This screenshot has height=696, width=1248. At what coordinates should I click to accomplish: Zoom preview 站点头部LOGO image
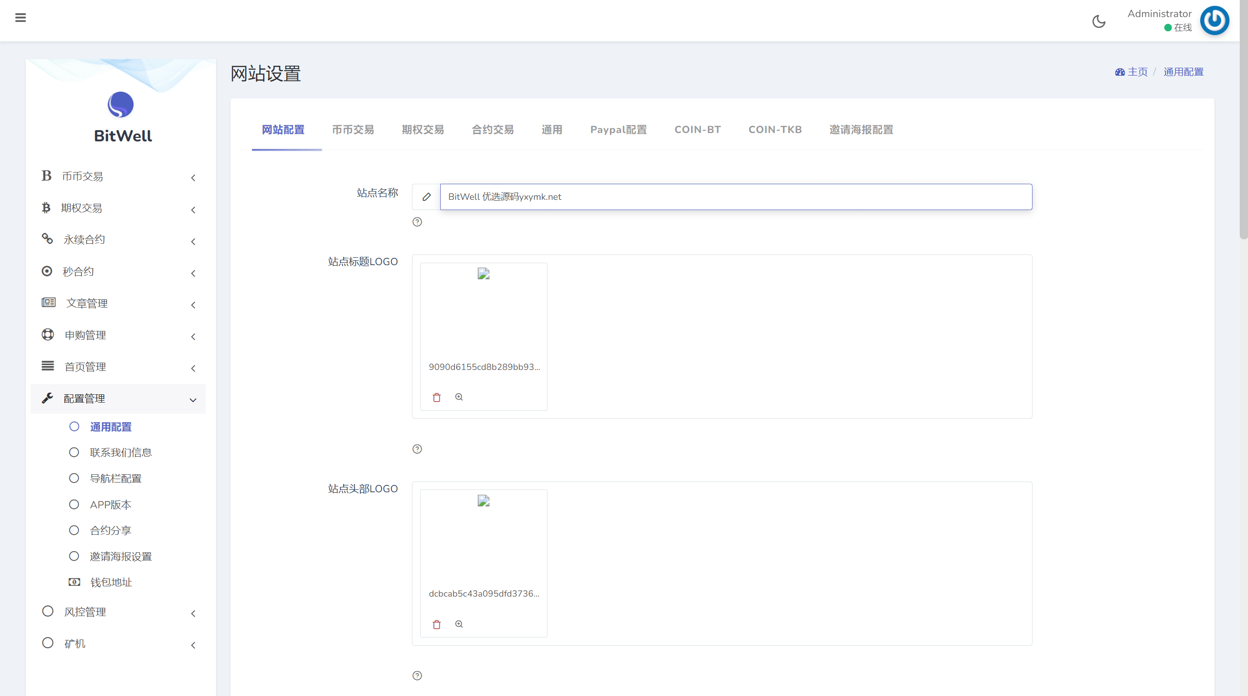tap(459, 624)
